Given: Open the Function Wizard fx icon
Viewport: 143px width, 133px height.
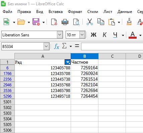Looking at the screenshot, I should click(57, 46).
